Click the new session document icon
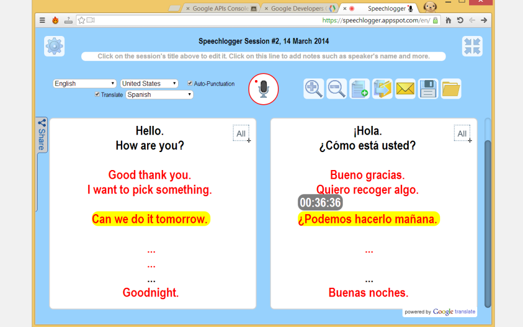Viewport: 523px width, 327px height. (x=360, y=89)
